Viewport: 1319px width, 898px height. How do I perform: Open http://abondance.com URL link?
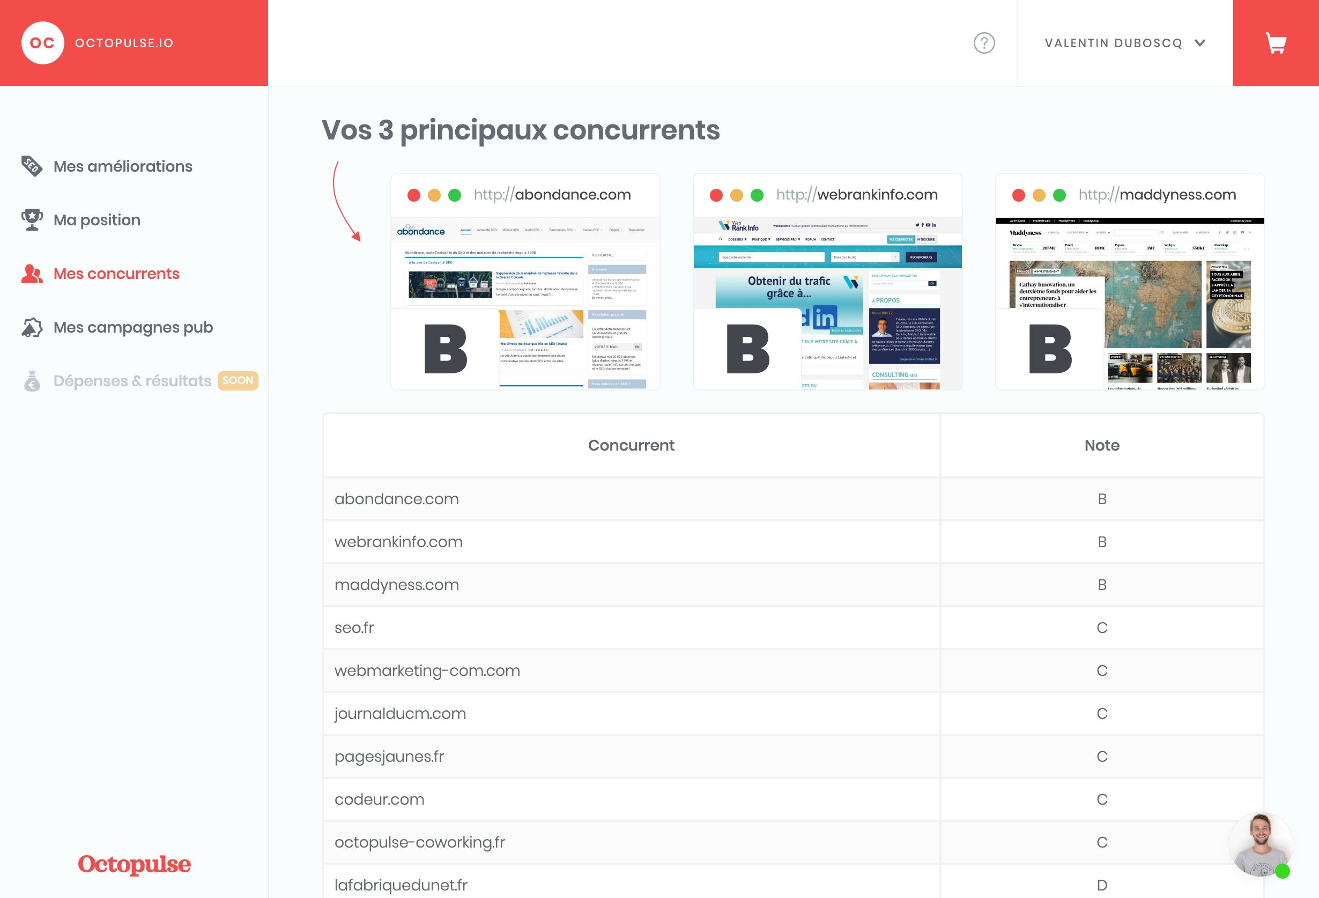(552, 195)
